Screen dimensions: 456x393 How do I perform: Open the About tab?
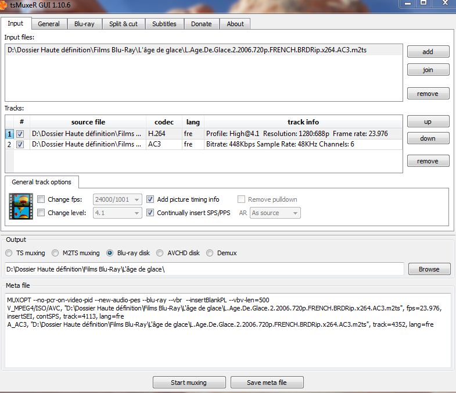coord(235,24)
